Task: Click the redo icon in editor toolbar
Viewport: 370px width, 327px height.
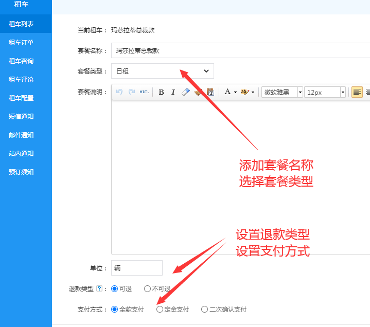Action: tap(132, 92)
